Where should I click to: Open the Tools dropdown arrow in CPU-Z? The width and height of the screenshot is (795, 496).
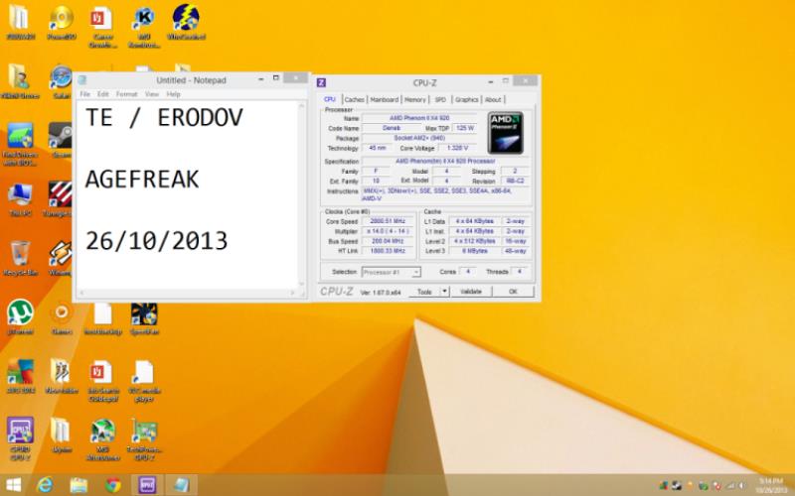click(445, 292)
